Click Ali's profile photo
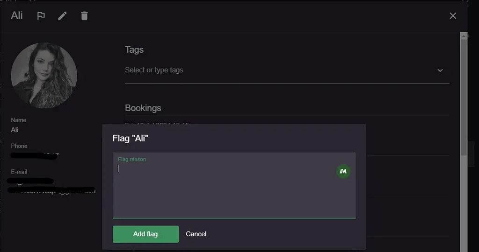Viewport: 479px width, 252px height. point(44,75)
